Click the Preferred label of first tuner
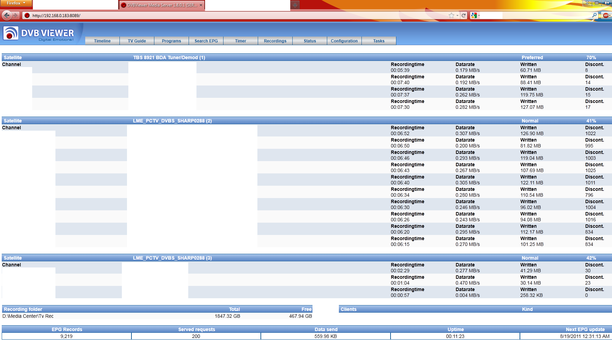This screenshot has width=612, height=341. [532, 57]
